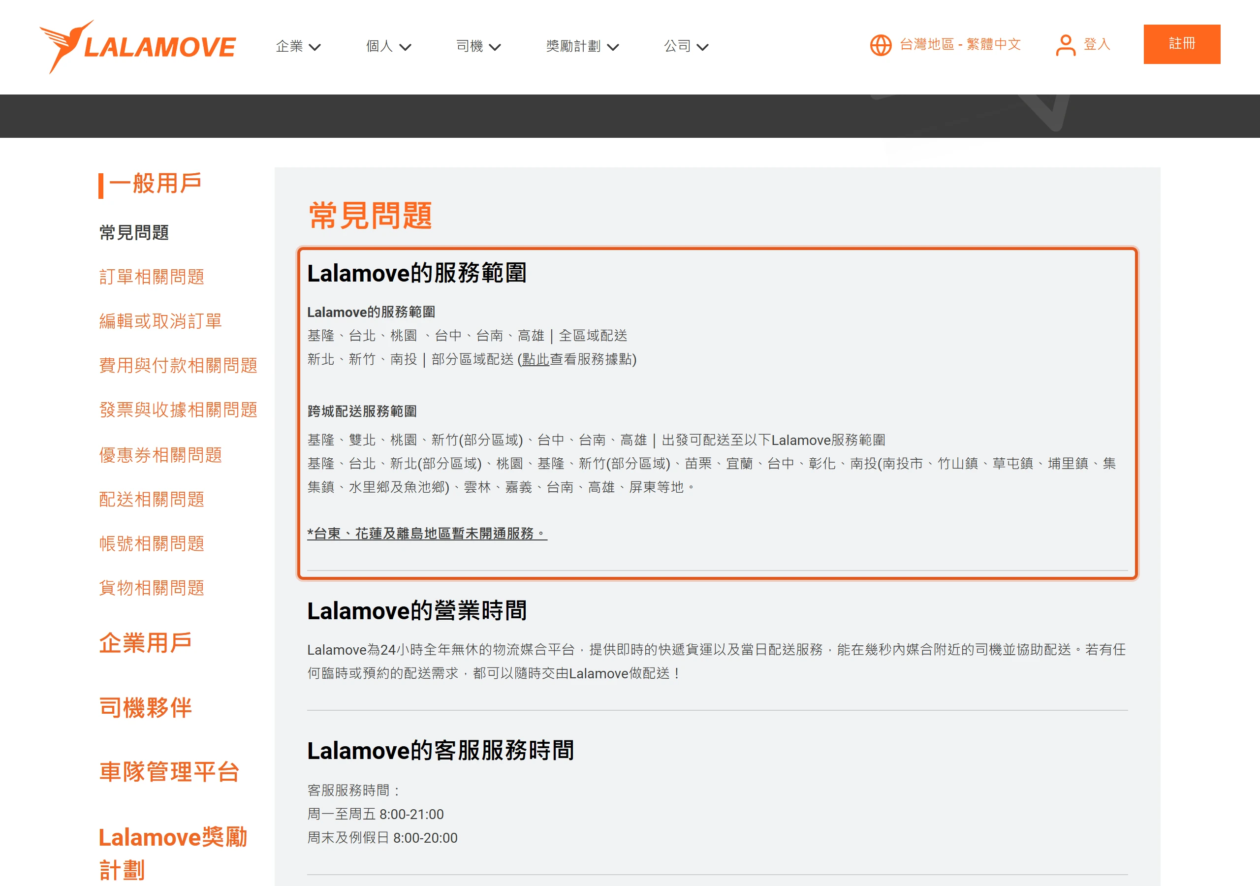Open 優惠券相關問題 in the sidebar
1260x886 pixels.
(160, 455)
